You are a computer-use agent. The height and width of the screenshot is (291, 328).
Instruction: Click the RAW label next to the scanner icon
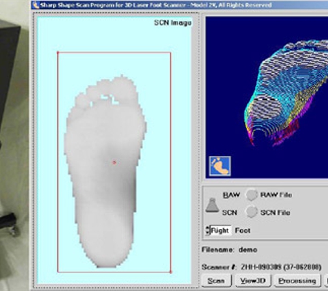pos(231,195)
